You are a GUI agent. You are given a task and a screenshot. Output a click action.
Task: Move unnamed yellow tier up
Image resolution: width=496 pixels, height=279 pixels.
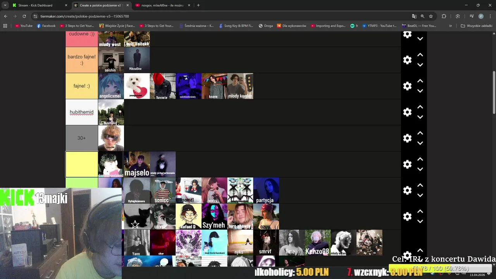tap(420, 159)
